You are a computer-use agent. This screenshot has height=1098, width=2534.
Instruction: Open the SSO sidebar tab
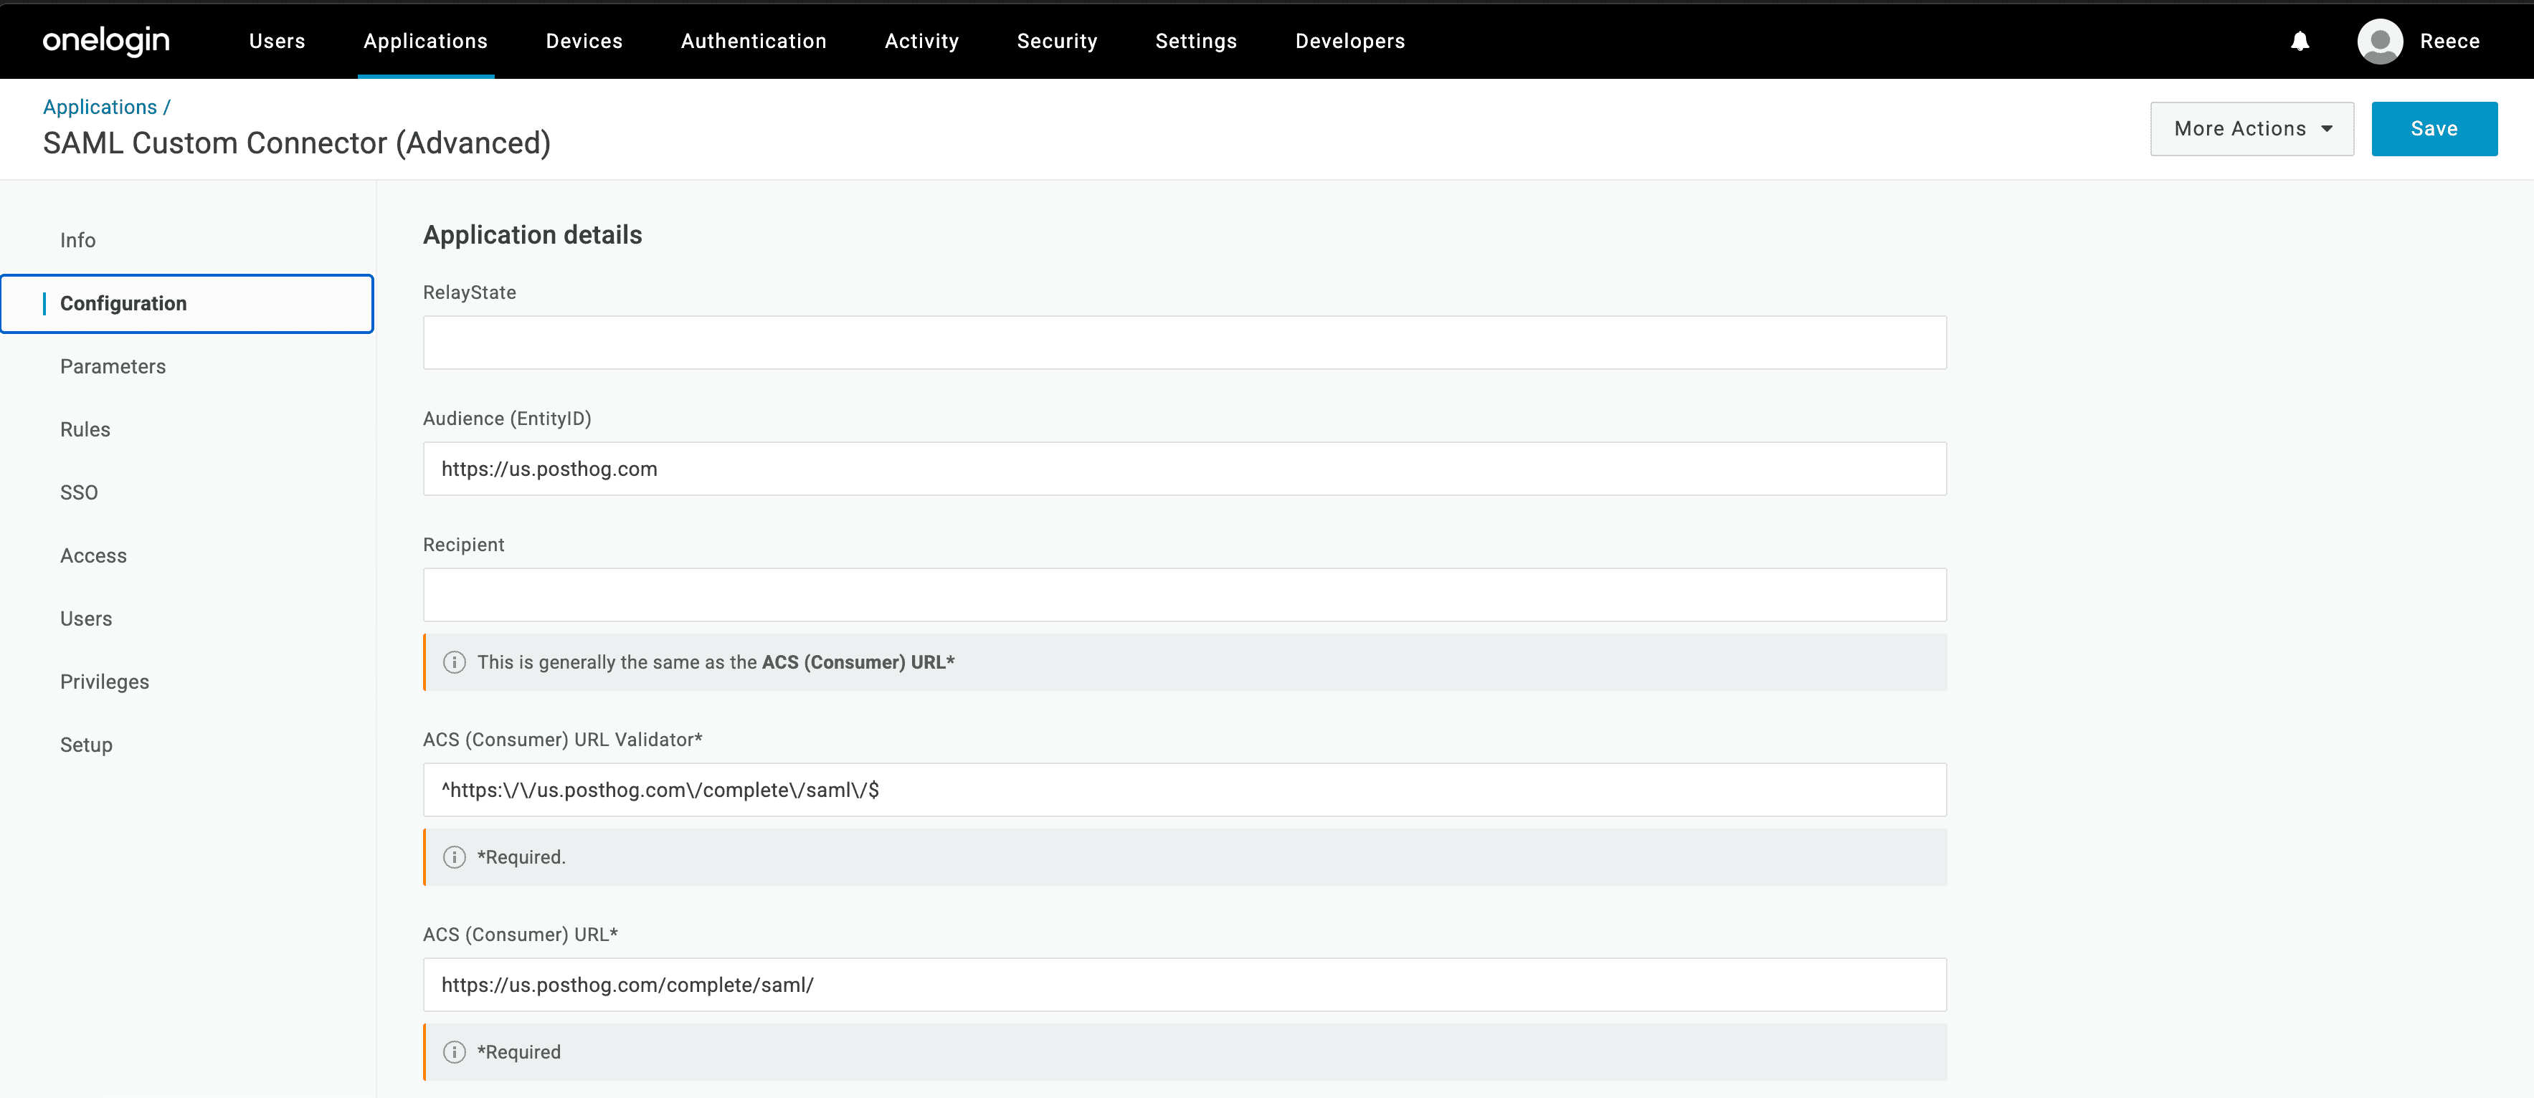79,492
